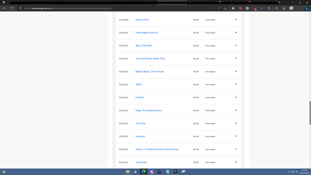
Task: Open the browser Settings and more menu
Action: click(x=299, y=8)
